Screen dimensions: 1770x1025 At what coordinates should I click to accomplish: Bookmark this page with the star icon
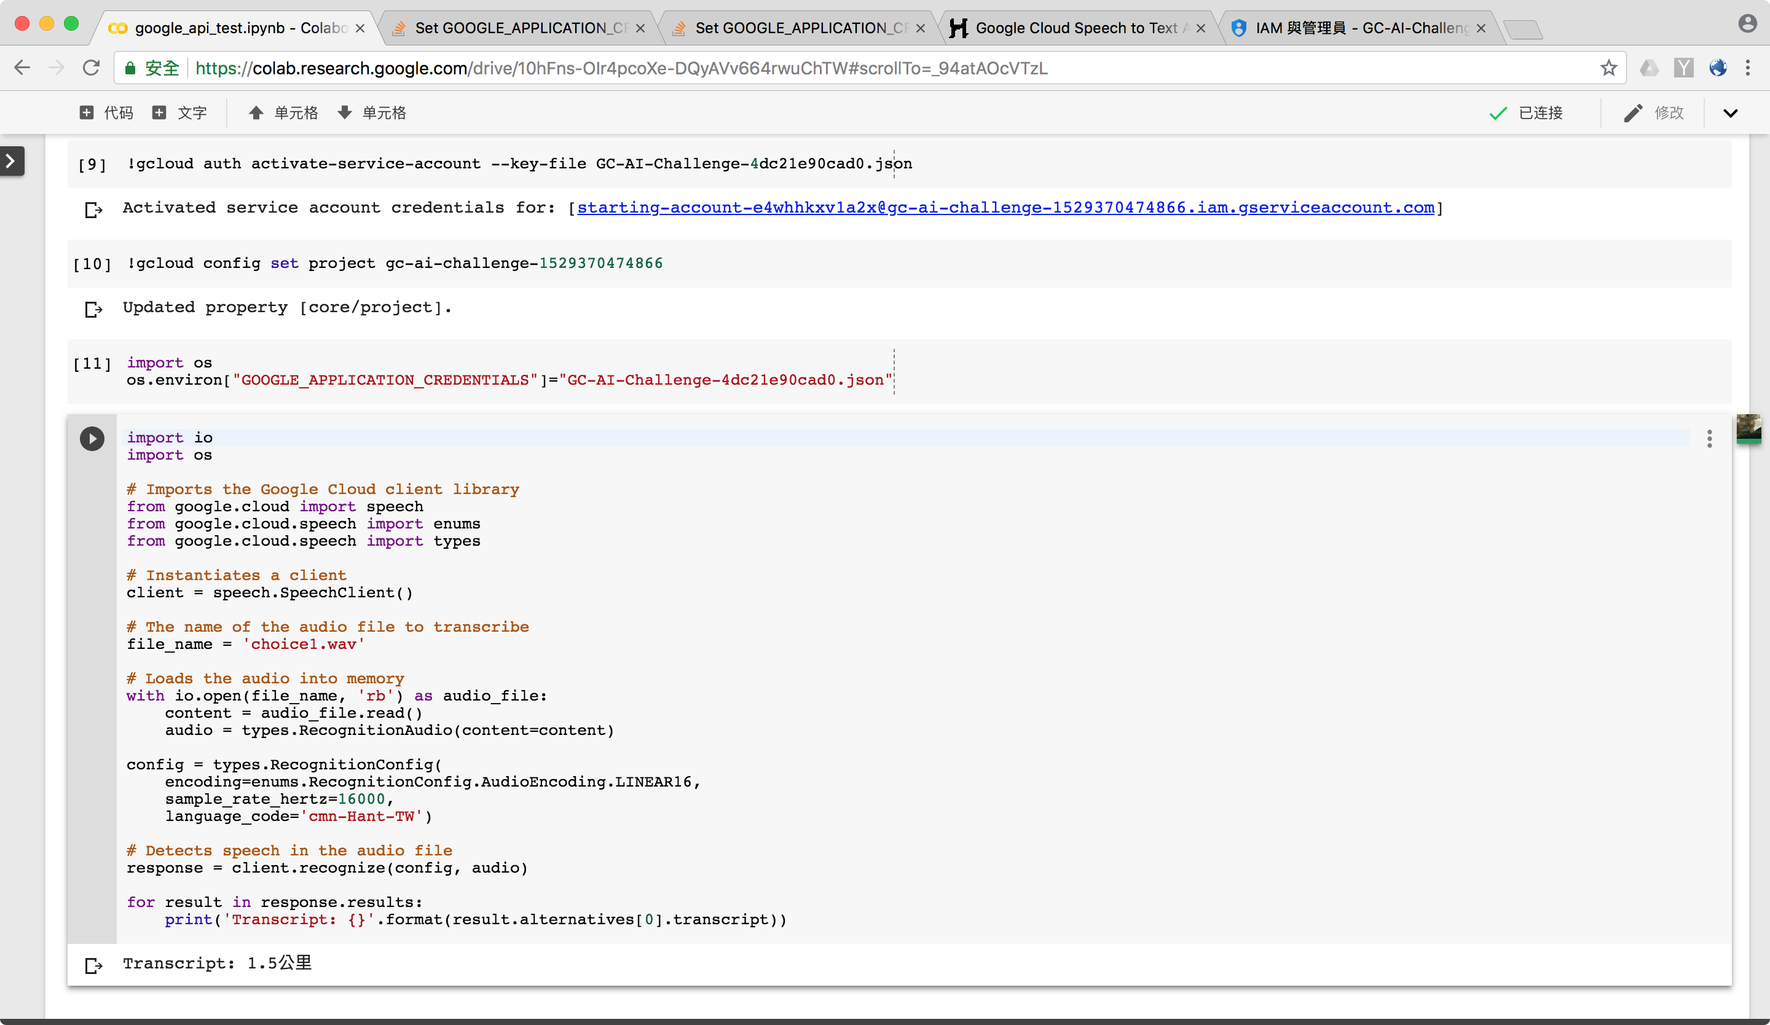point(1608,68)
